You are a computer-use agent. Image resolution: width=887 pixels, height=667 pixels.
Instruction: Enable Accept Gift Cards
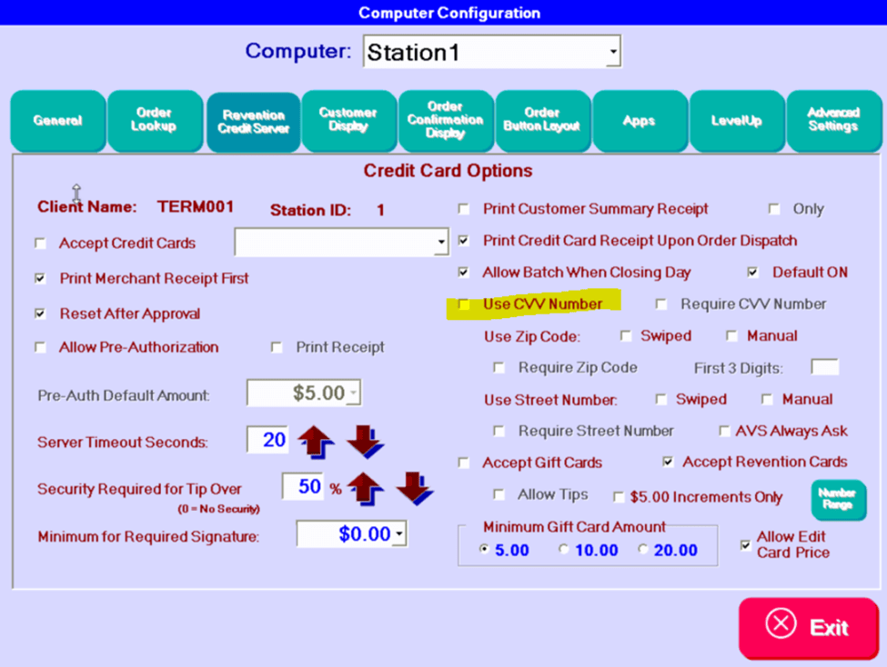[463, 463]
